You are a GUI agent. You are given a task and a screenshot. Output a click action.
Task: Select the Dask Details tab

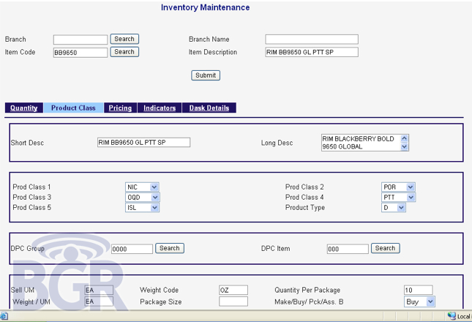coord(209,108)
